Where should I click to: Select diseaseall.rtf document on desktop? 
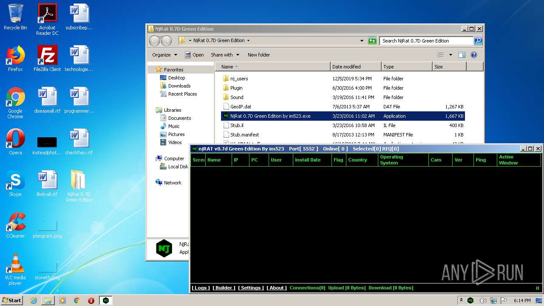47,100
